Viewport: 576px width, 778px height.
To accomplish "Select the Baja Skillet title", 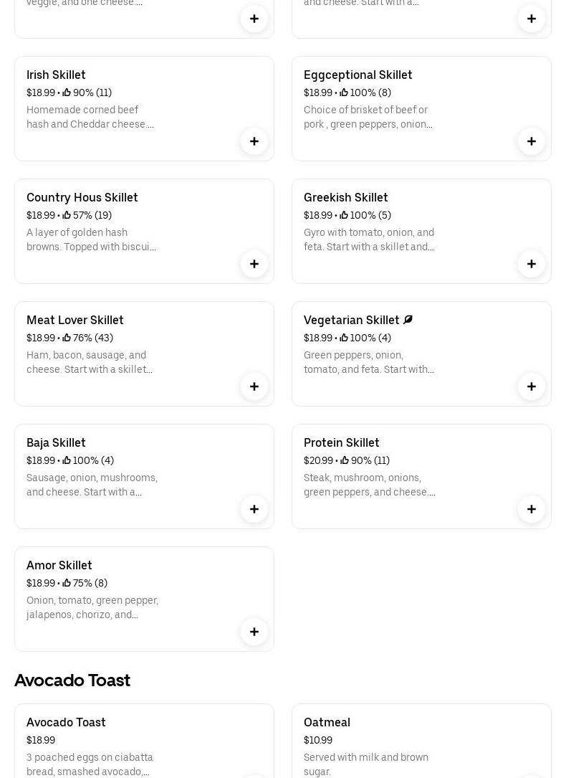I will pyautogui.click(x=56, y=442).
